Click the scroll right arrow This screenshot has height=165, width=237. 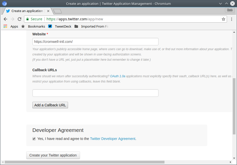tap(231, 162)
